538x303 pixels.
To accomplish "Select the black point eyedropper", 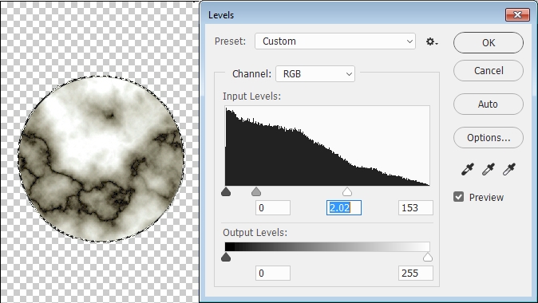I will [x=468, y=169].
